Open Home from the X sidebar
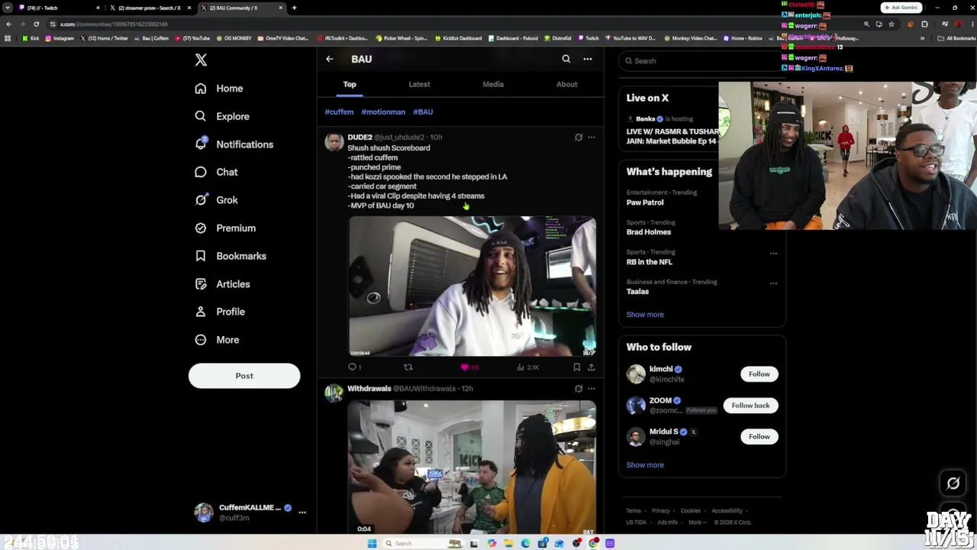The width and height of the screenshot is (977, 550). click(219, 89)
